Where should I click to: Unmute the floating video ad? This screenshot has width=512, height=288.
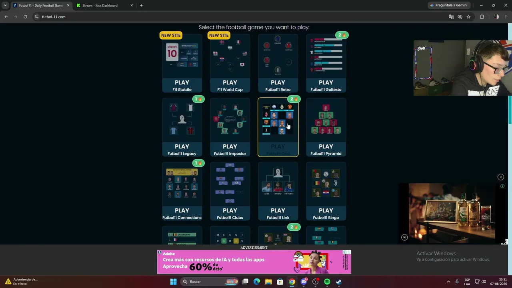pos(404,237)
